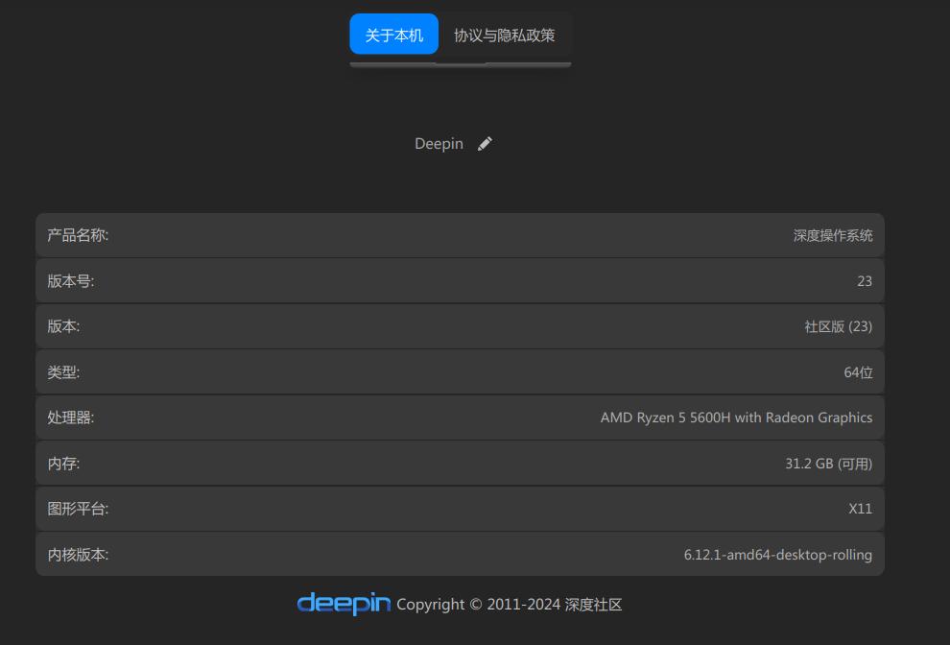The height and width of the screenshot is (645, 950).
Task: Click the 版本: edition label
Action: click(x=63, y=326)
